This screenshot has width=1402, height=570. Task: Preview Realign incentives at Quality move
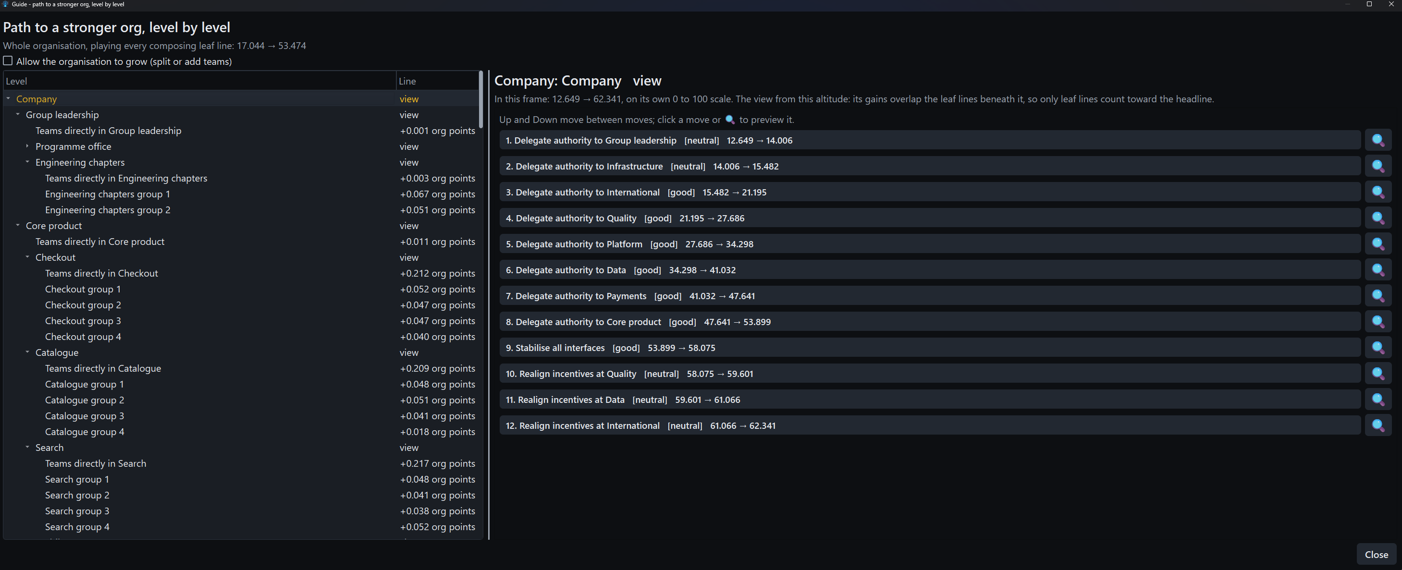1377,374
